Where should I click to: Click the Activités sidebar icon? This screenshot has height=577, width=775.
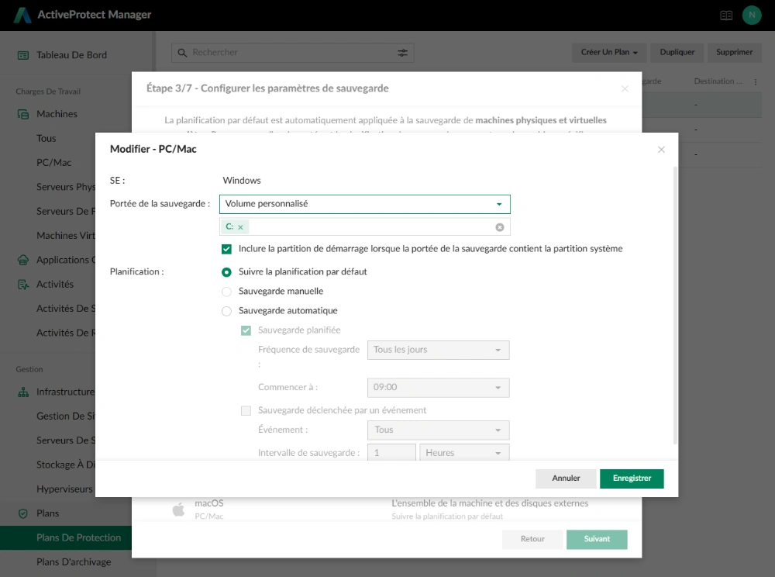(x=23, y=285)
